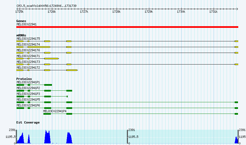Click the 1731k ruler label

[x=213, y=12]
